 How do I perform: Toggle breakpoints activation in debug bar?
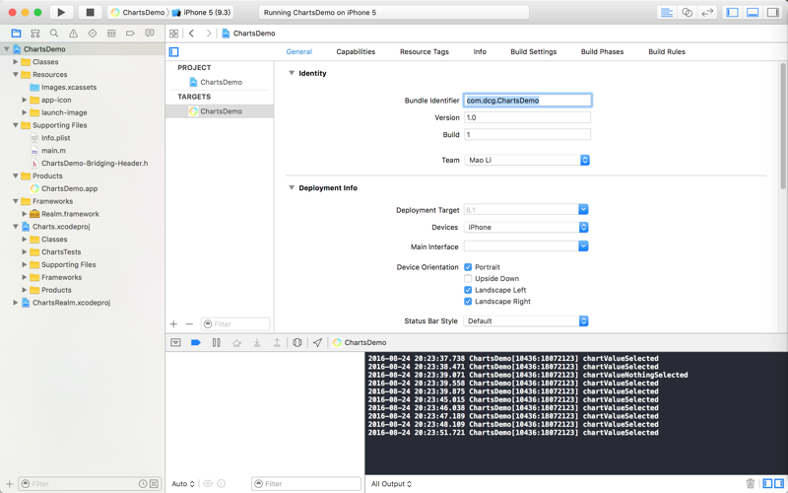coord(195,343)
